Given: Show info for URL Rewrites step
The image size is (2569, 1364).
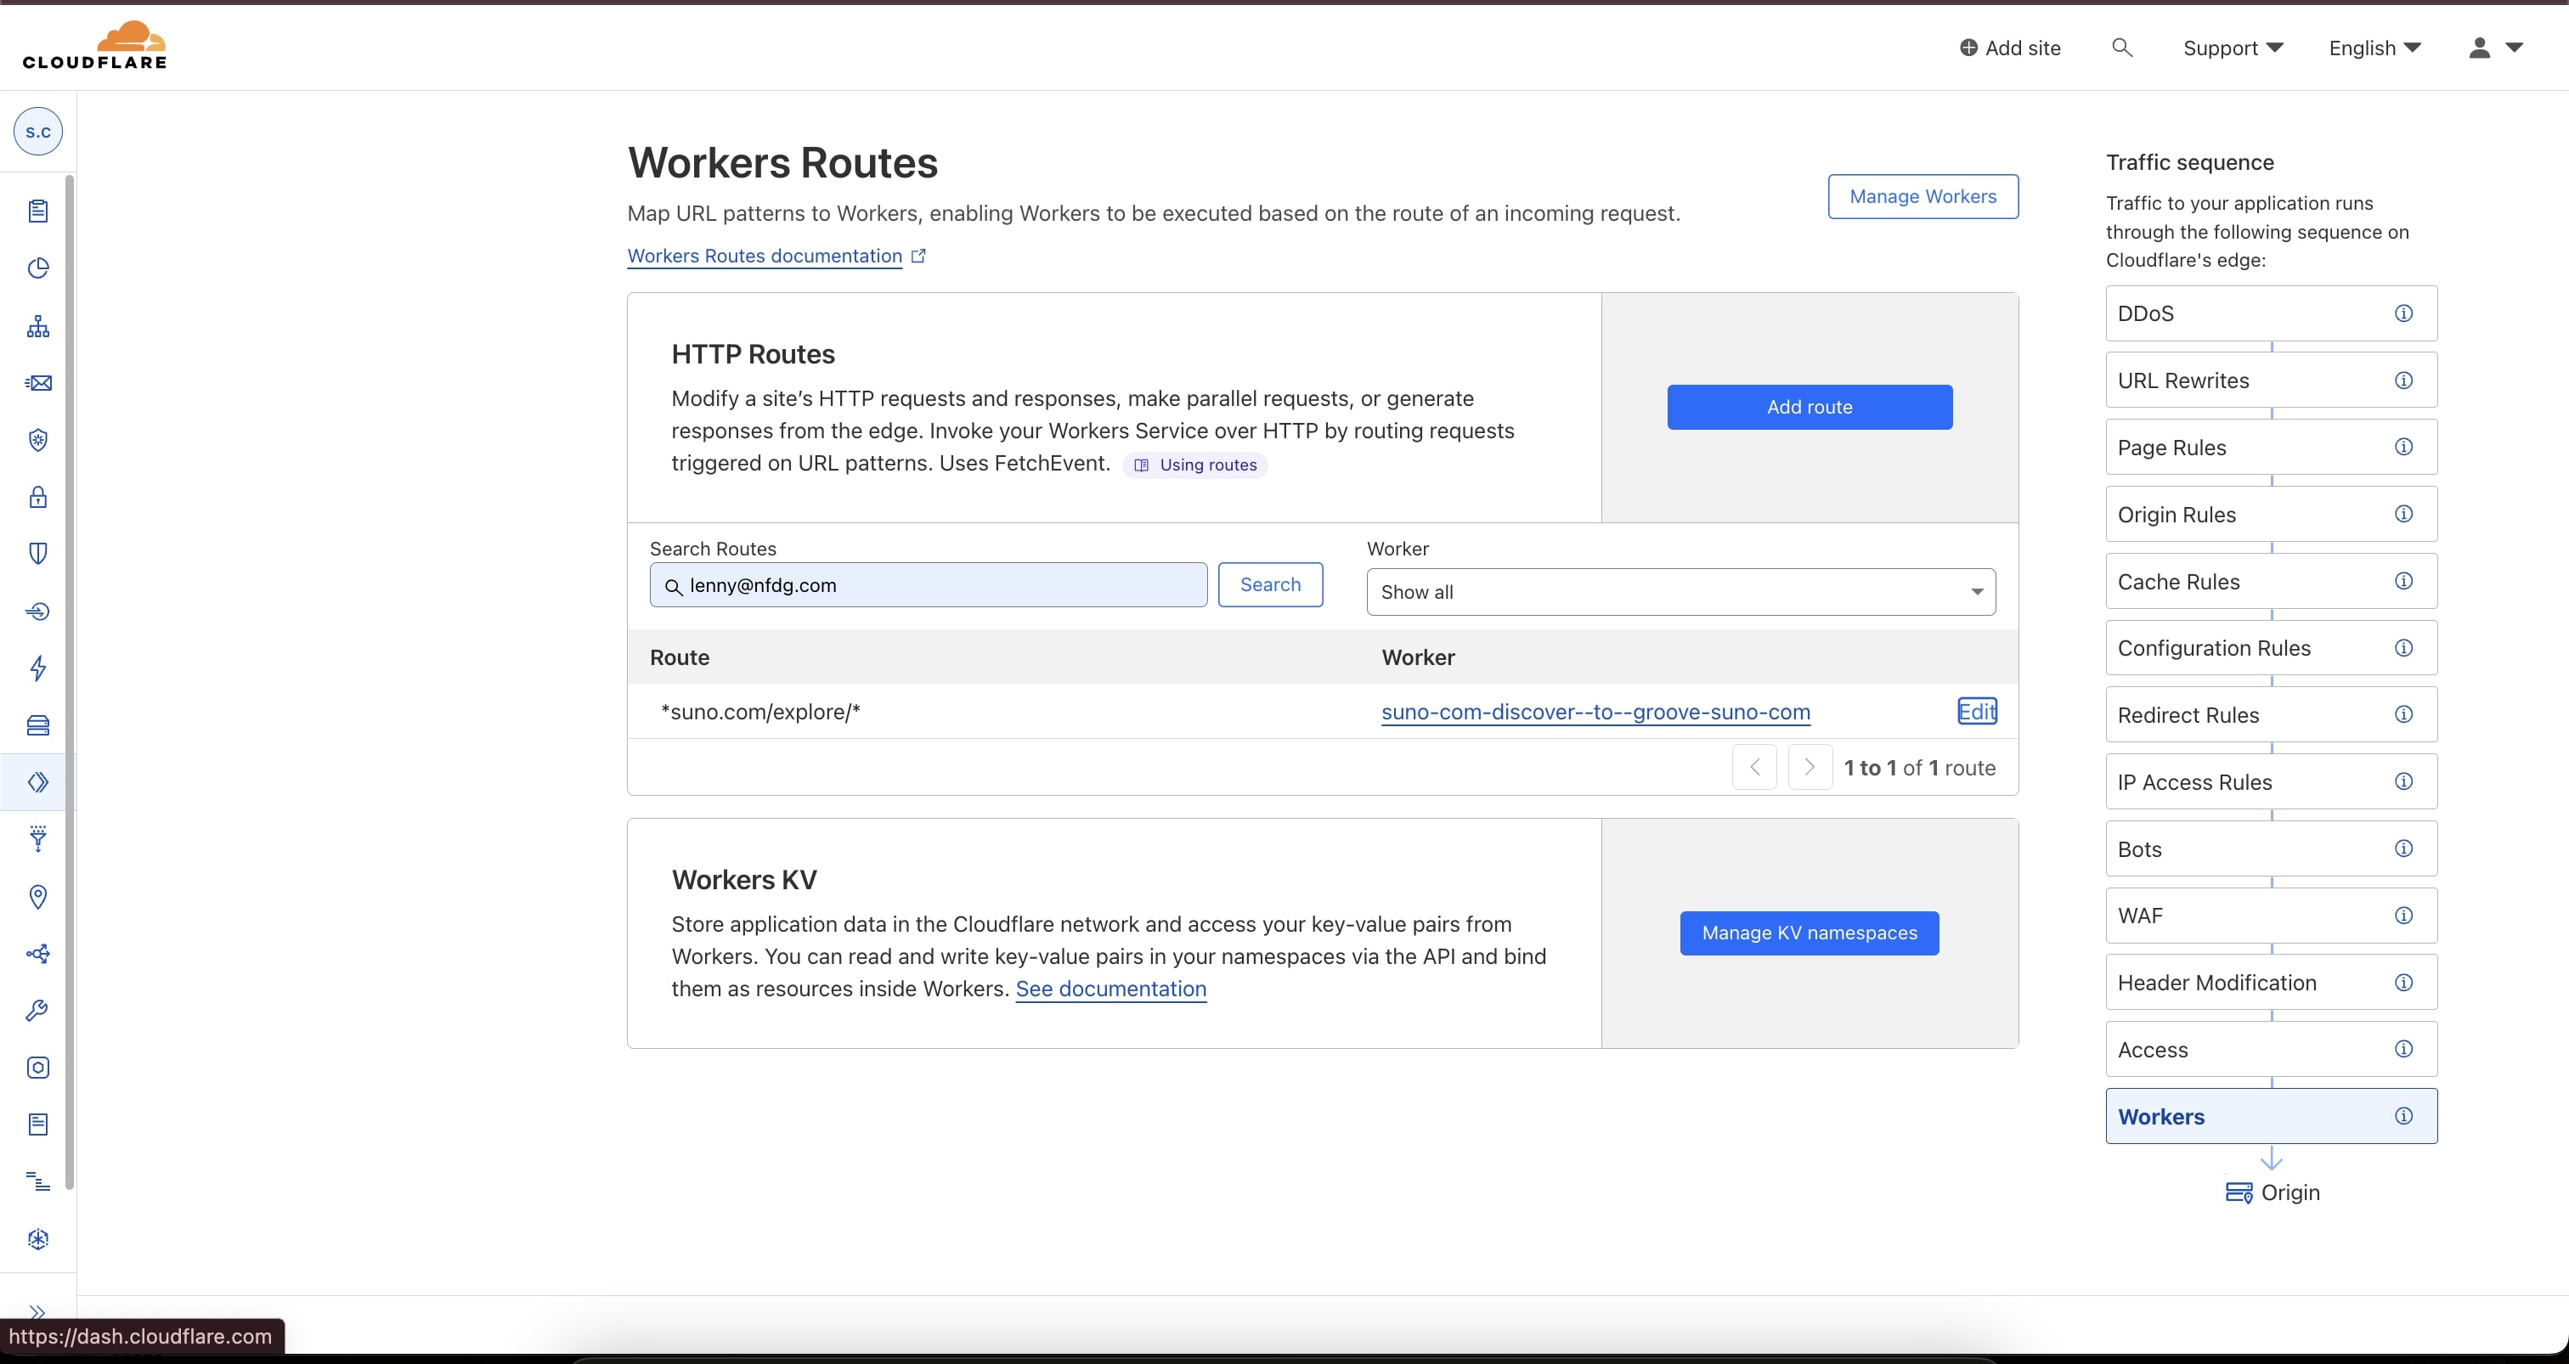Looking at the screenshot, I should [x=2403, y=380].
